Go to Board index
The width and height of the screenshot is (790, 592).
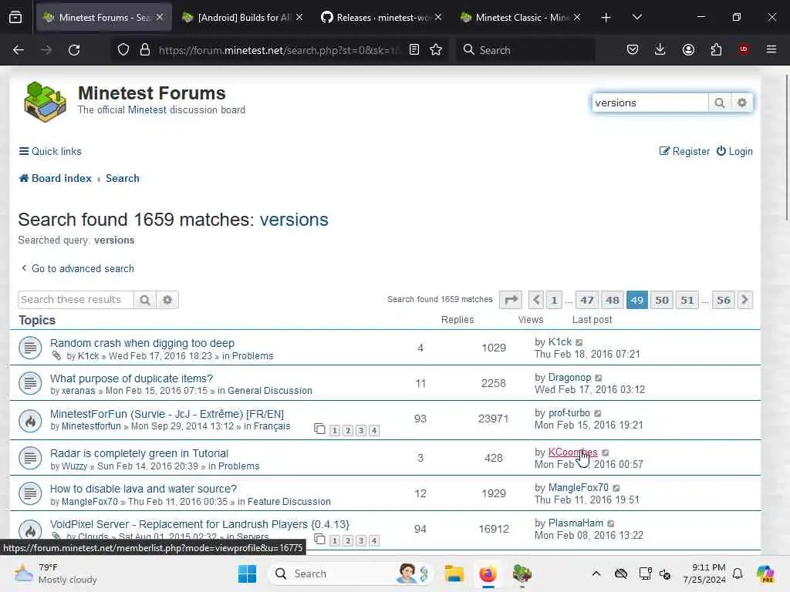coord(56,179)
